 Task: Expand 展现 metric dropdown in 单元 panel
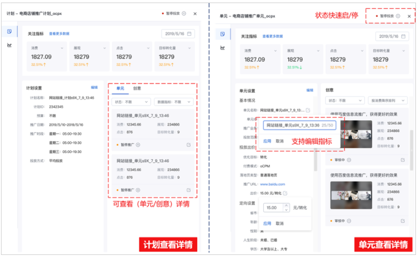318,51
